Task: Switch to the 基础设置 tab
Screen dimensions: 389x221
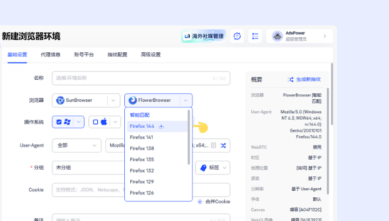Action: click(x=17, y=54)
